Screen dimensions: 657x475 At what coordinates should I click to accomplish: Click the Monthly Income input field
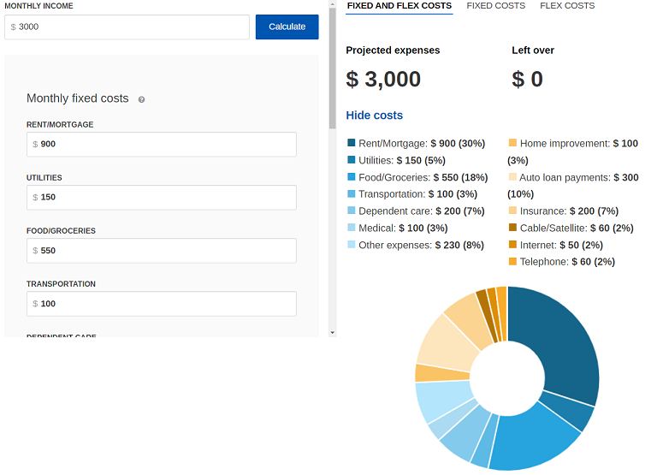127,27
